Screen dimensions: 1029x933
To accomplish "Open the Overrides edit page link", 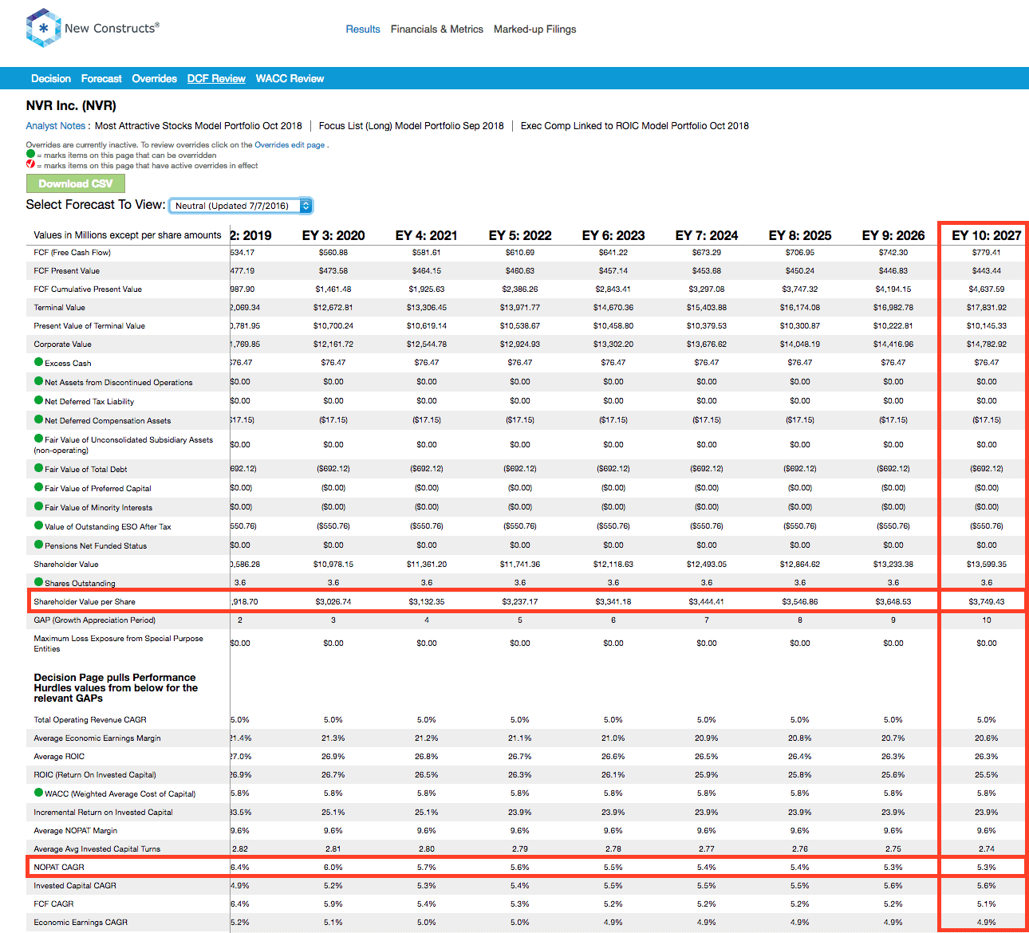I will point(290,145).
